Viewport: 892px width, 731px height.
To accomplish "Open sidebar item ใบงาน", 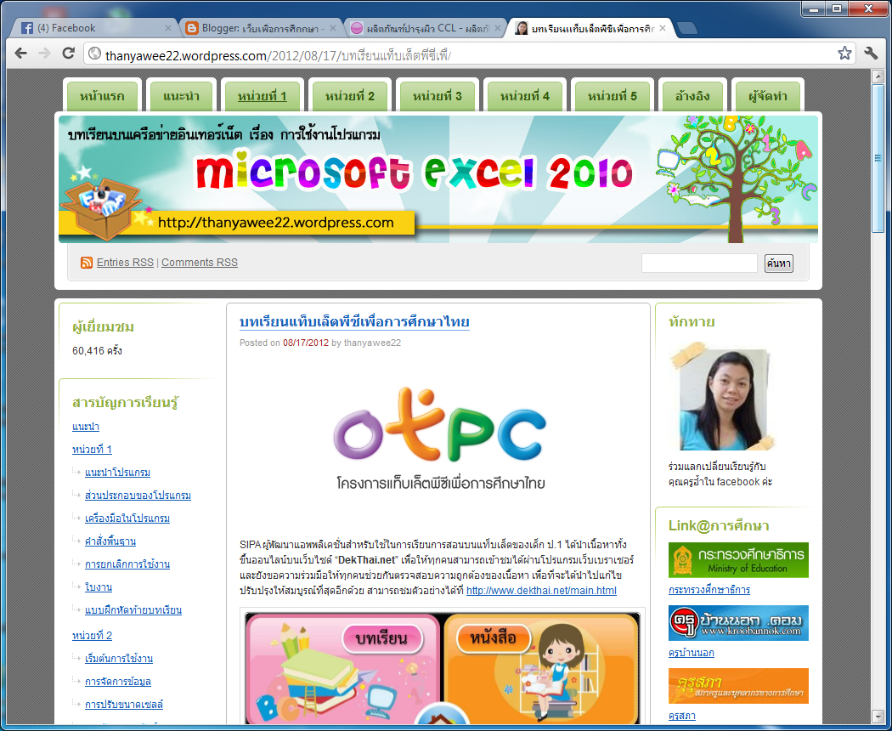I will [x=99, y=587].
